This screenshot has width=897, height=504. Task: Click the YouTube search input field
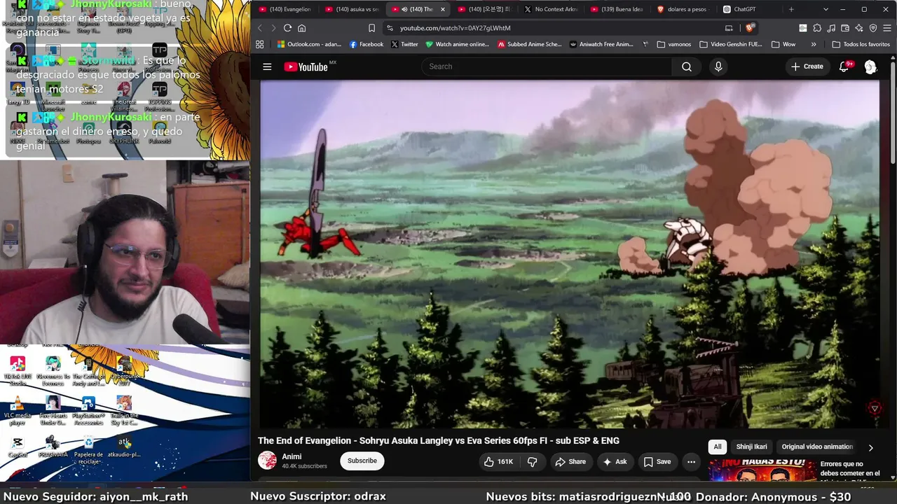pos(547,66)
